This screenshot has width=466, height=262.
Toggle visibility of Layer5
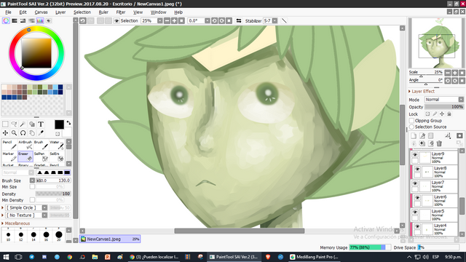415,212
